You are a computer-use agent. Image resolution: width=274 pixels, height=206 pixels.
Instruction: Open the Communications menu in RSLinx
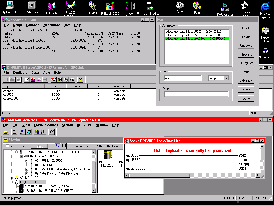click(46, 125)
